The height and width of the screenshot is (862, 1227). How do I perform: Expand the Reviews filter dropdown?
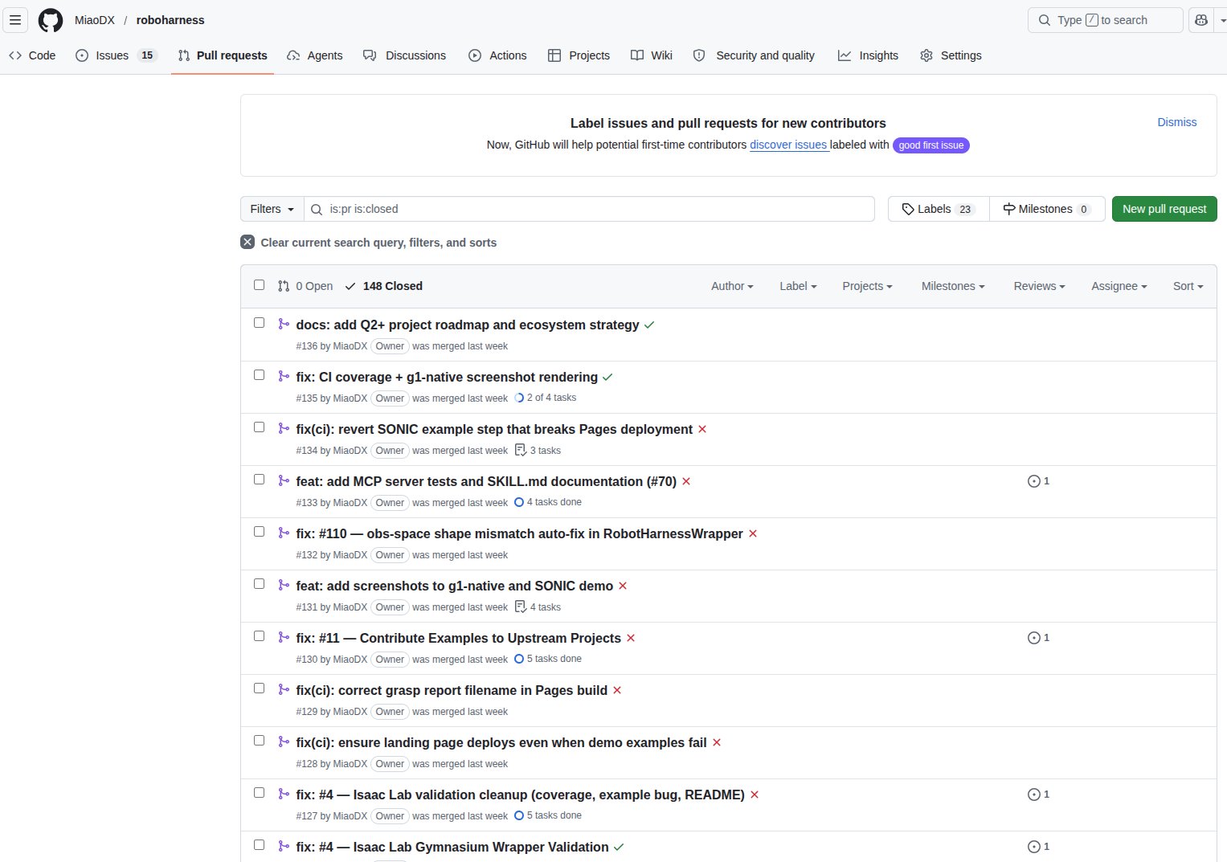pos(1039,286)
